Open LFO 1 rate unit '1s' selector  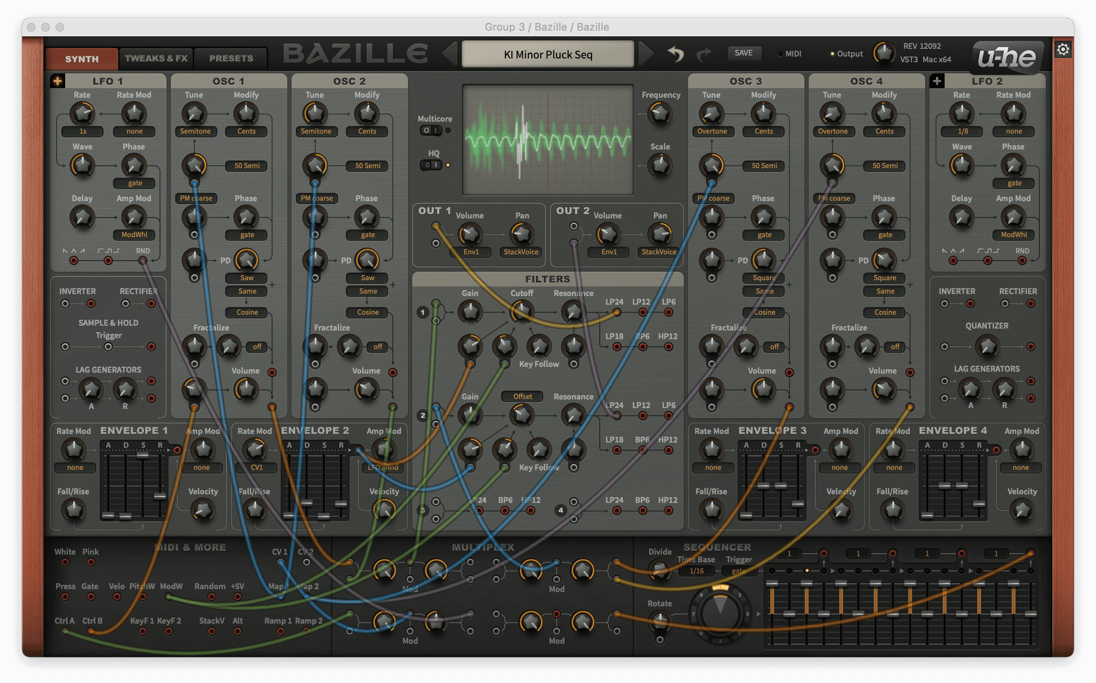point(82,131)
